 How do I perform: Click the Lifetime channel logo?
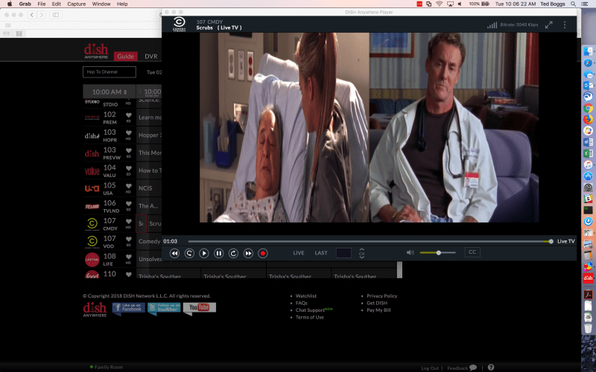point(92,260)
